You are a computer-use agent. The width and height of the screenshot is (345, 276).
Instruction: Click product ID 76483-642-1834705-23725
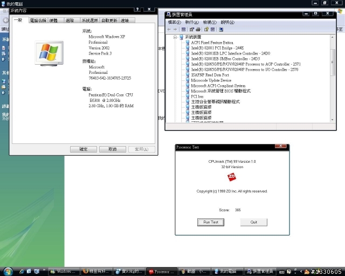point(110,78)
